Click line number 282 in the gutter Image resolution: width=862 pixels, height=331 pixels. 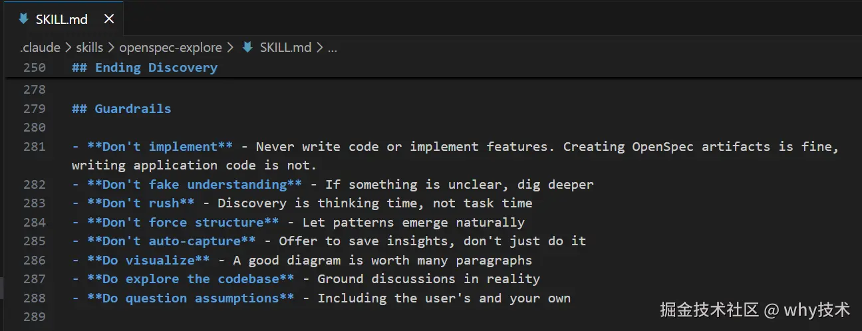[34, 184]
